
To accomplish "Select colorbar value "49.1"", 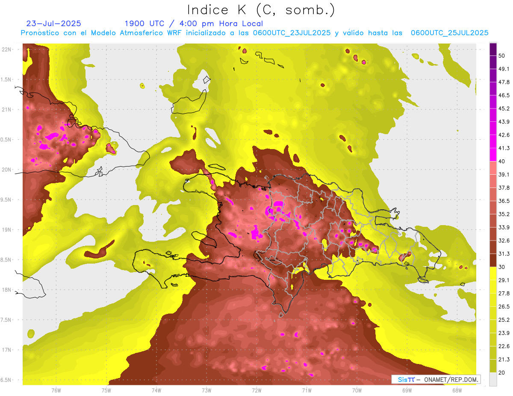I will click(504, 69).
